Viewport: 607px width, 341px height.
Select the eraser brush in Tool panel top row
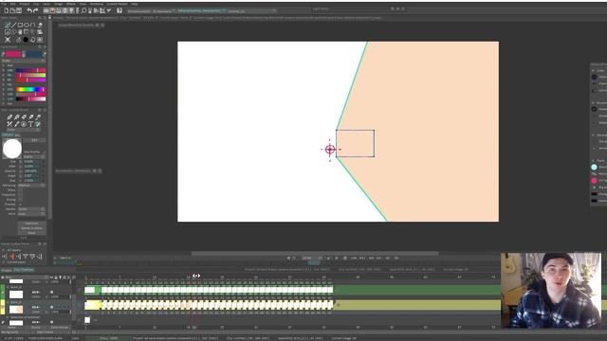coord(24,117)
